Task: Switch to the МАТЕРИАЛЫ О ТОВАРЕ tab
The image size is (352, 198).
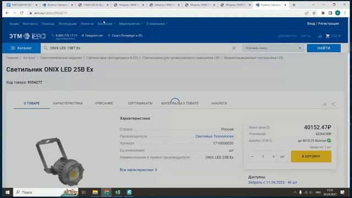Action: pyautogui.click(x=180, y=103)
